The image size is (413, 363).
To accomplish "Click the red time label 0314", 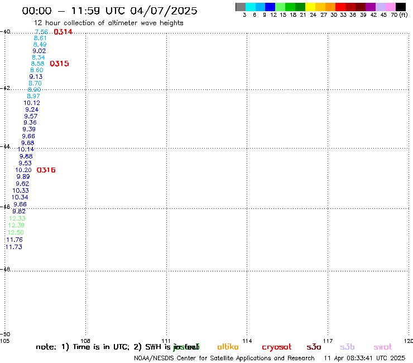I will tap(63, 32).
